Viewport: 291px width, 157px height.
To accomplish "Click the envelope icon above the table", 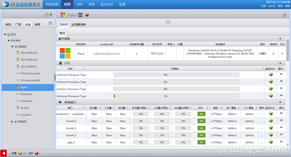I will [x=168, y=22].
